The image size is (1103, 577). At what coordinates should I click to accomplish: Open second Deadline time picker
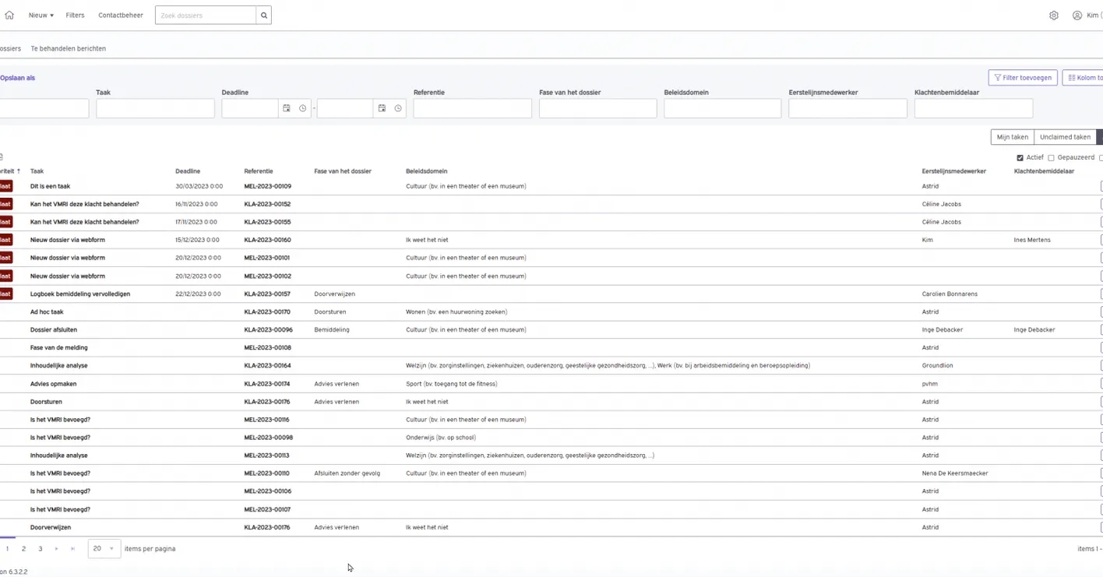tap(398, 108)
